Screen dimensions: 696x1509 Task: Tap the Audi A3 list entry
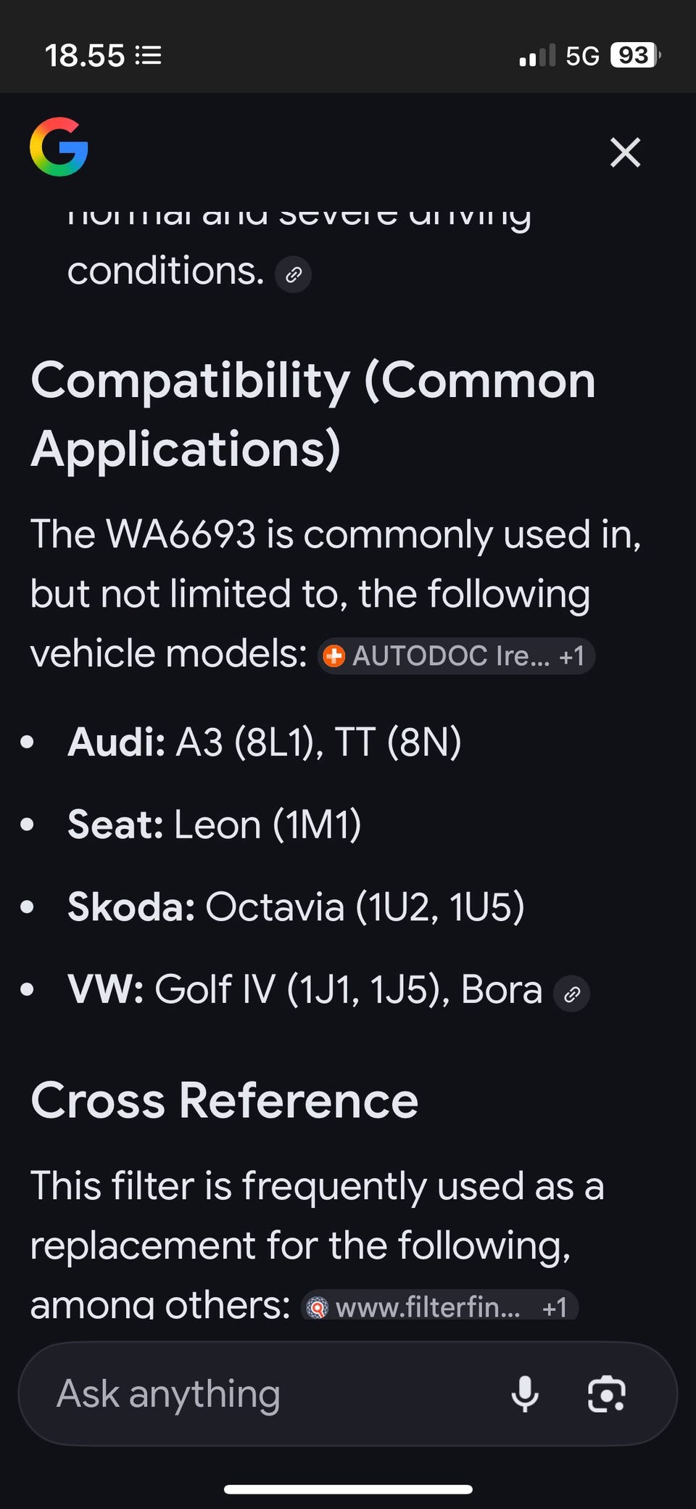pyautogui.click(x=265, y=743)
